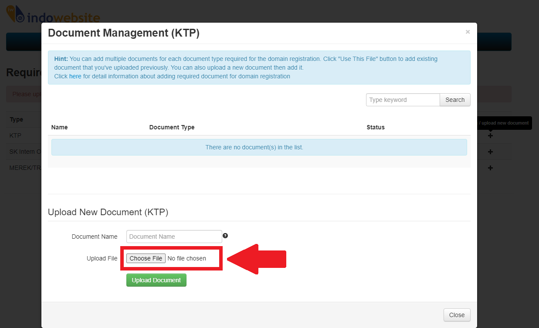Click the plus icon in the KTP row
The image size is (539, 328).
(x=490, y=136)
